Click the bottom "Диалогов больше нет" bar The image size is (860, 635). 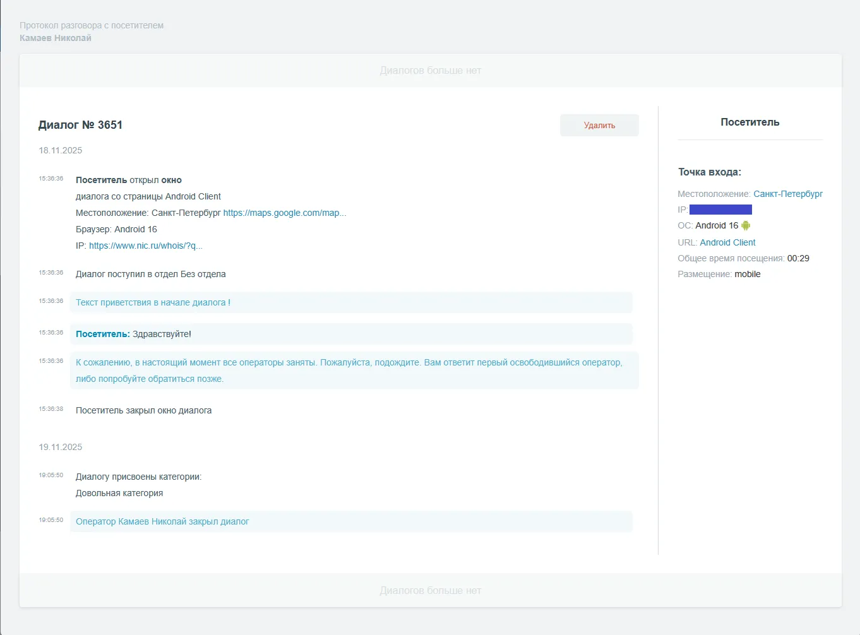(x=430, y=591)
